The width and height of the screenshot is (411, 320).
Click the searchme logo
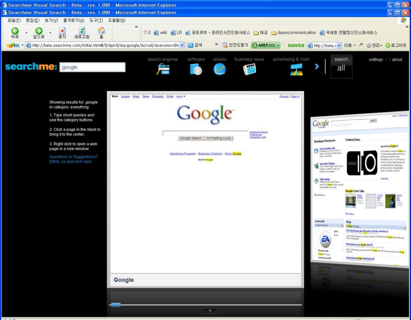(31, 66)
